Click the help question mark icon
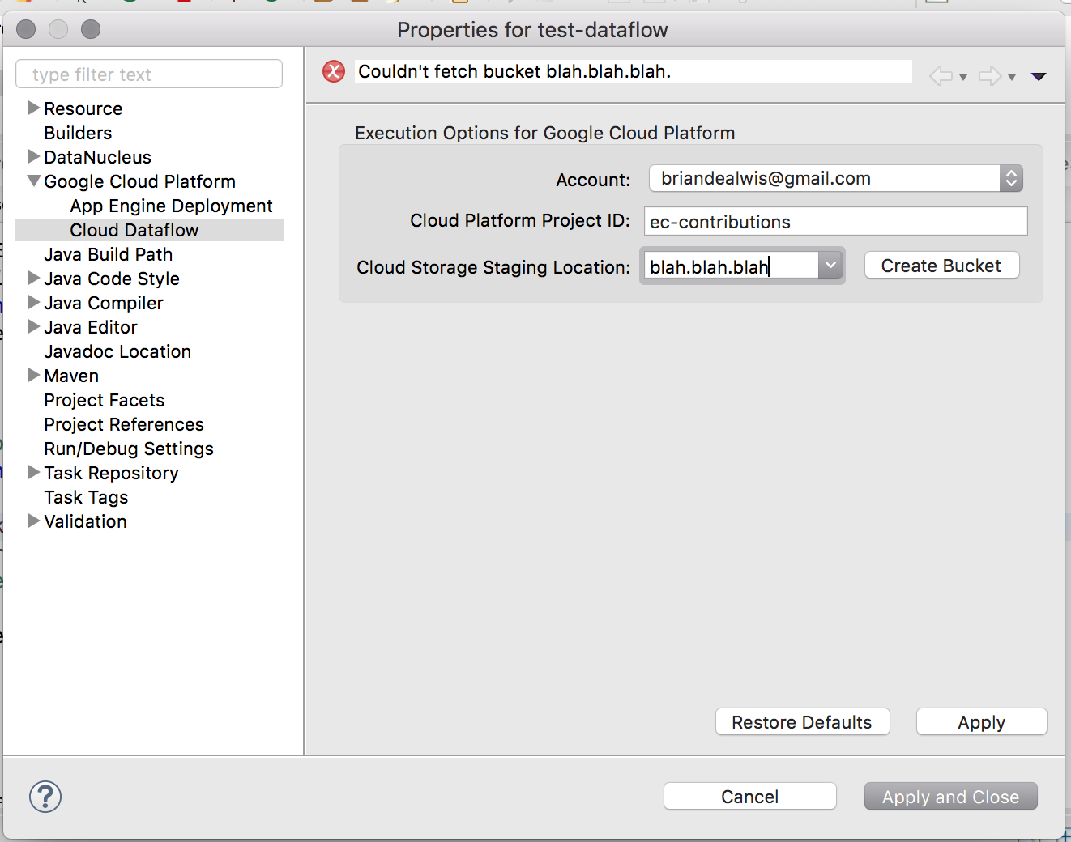This screenshot has width=1071, height=842. tap(45, 797)
